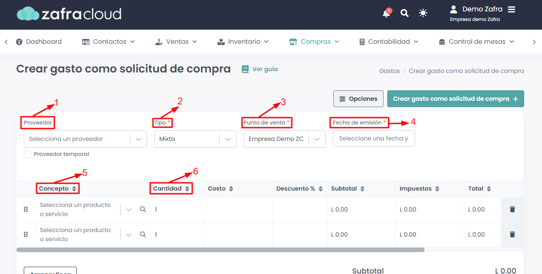The height and width of the screenshot is (274, 542).
Task: Expand the Compras menu
Action: tap(314, 42)
